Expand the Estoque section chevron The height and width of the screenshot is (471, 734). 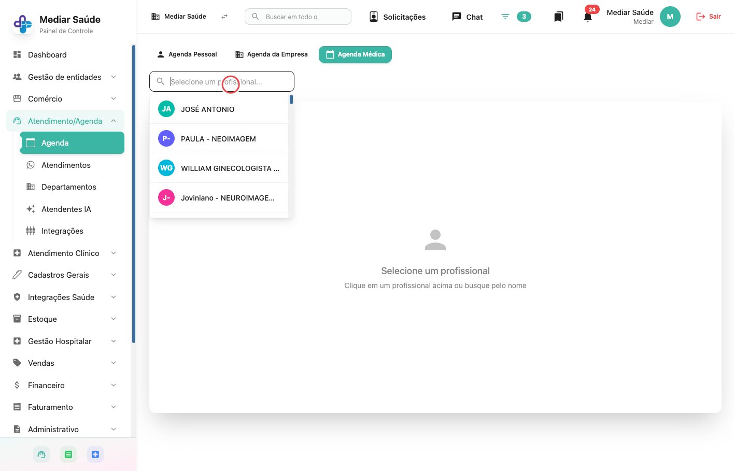[114, 319]
